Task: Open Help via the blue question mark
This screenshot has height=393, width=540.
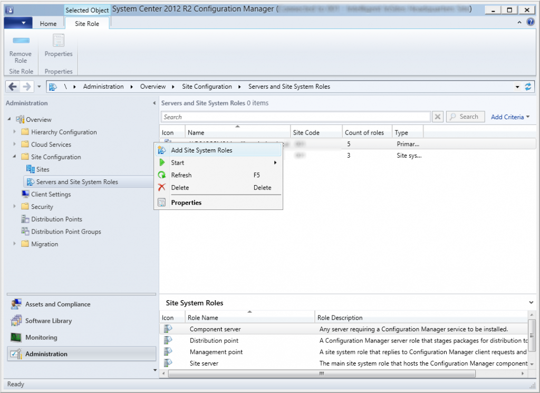Action: coord(530,22)
